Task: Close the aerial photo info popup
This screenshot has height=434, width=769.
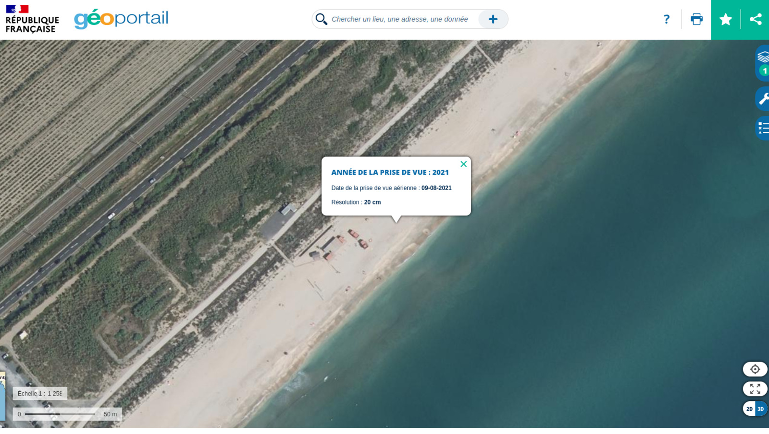Action: 463,164
